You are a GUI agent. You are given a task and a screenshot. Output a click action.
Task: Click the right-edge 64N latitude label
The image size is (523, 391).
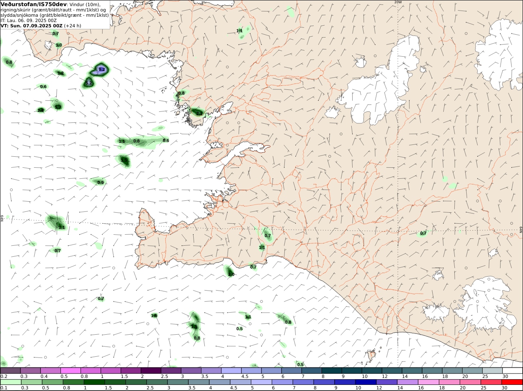521,230
